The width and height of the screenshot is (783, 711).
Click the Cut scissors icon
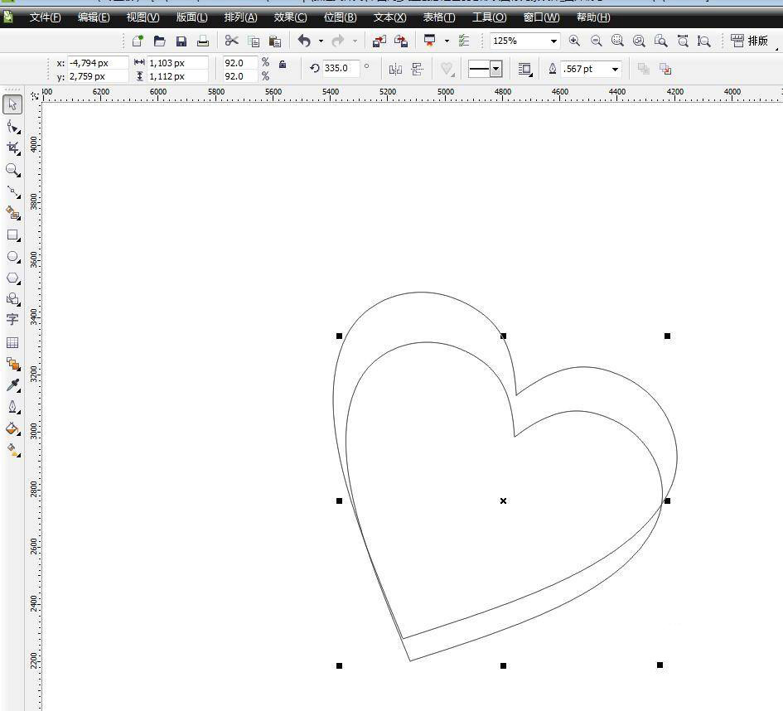click(231, 41)
